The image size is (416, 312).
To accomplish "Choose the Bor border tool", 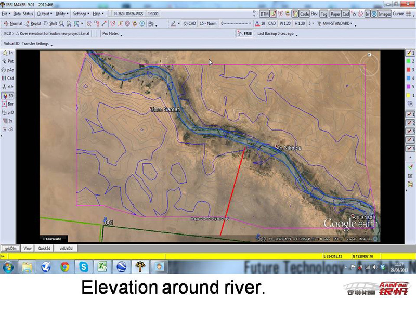I will (8, 104).
